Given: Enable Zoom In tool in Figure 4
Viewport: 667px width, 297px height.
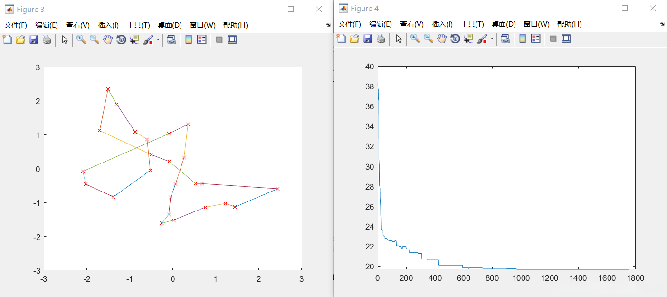Looking at the screenshot, I should click(415, 39).
